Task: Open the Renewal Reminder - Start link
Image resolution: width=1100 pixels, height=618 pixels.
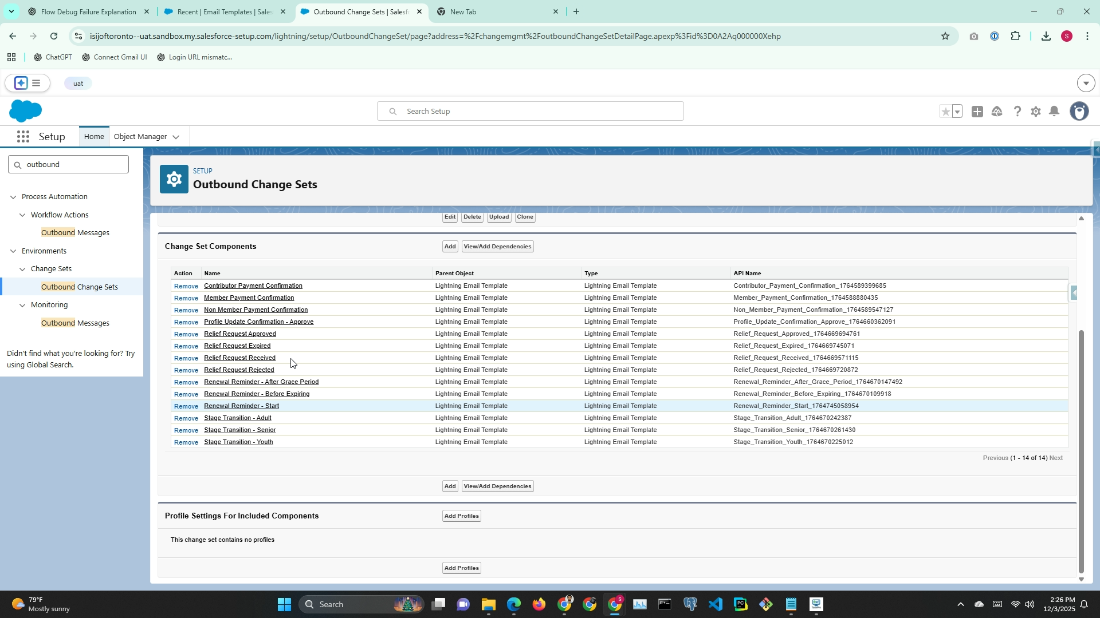Action: 241,406
